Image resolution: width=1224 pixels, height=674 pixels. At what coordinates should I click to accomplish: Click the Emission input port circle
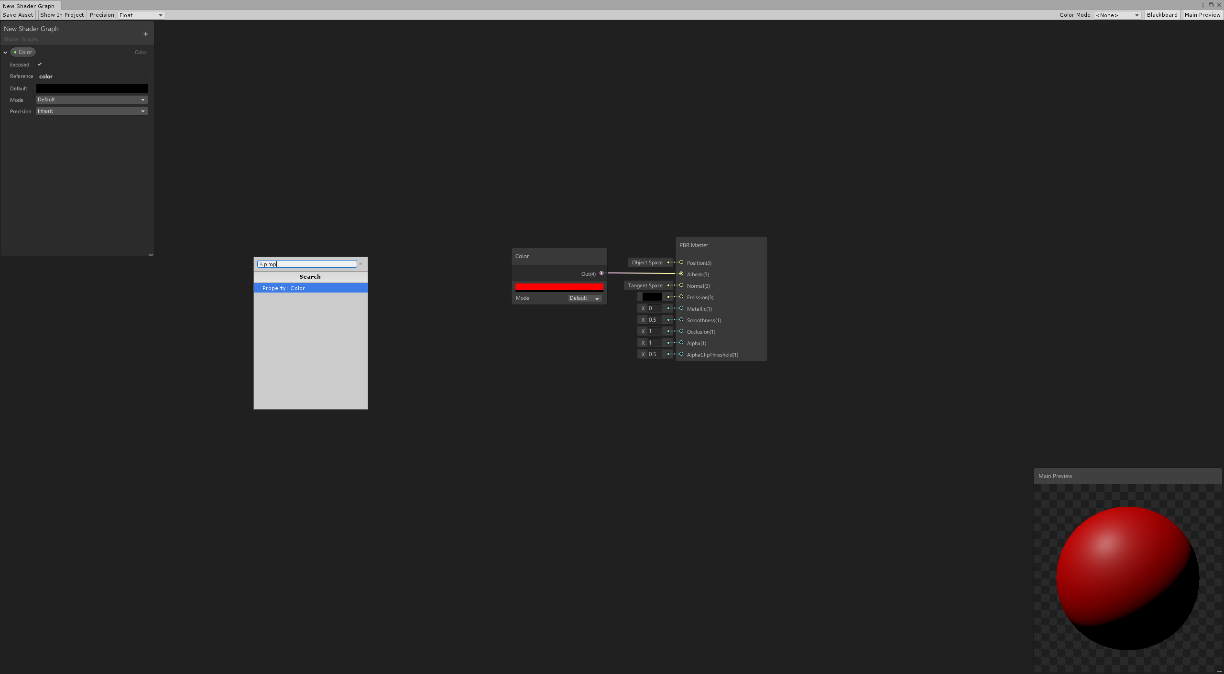click(x=681, y=297)
